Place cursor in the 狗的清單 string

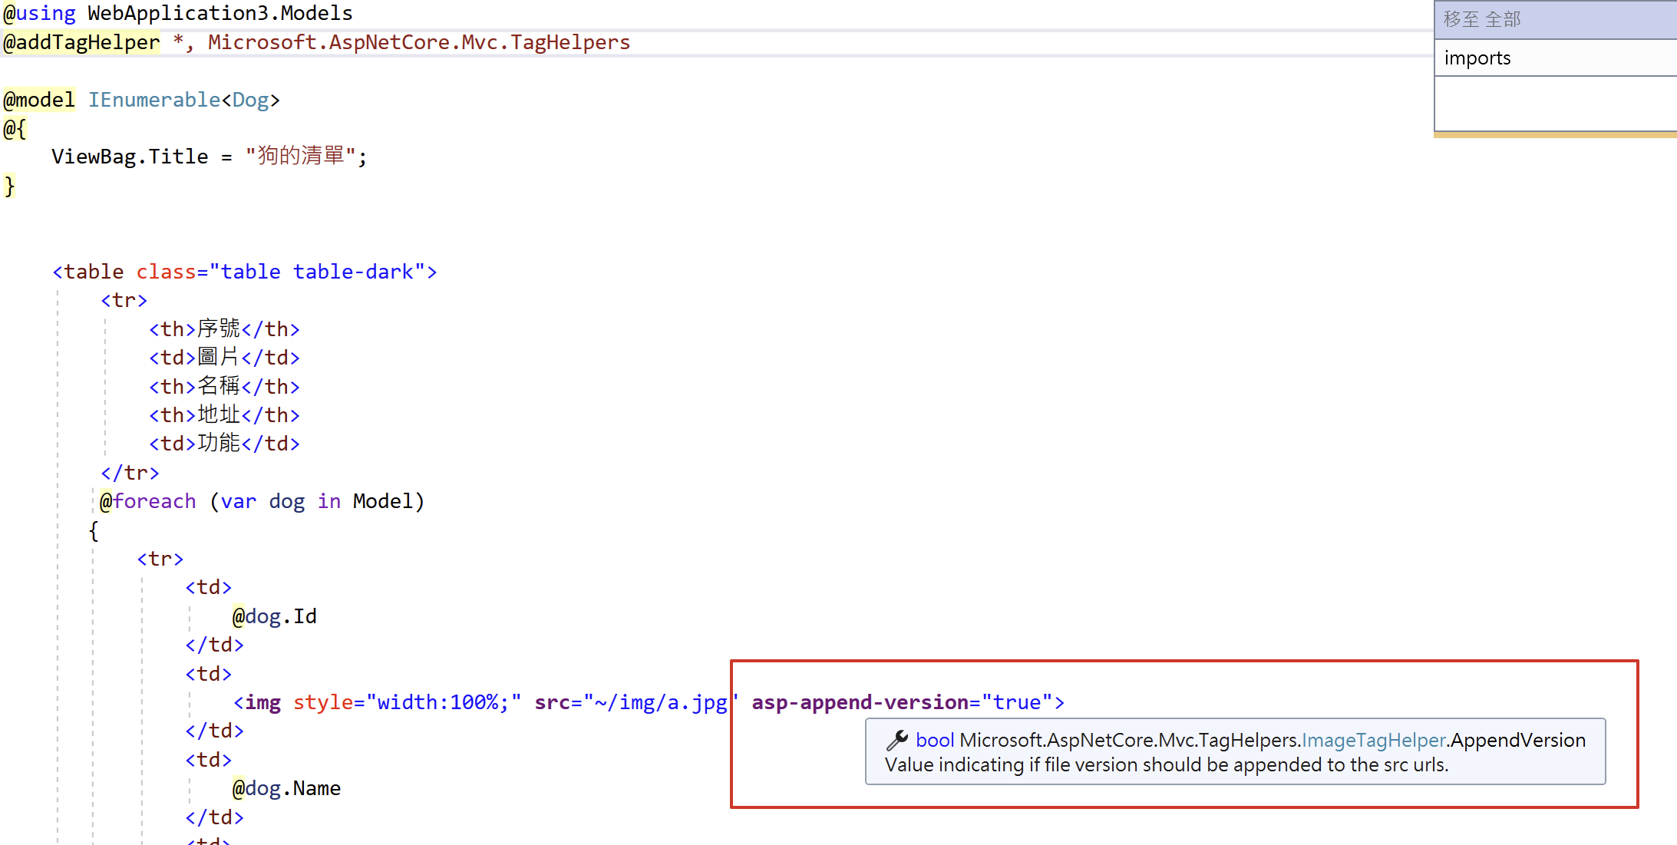301,156
